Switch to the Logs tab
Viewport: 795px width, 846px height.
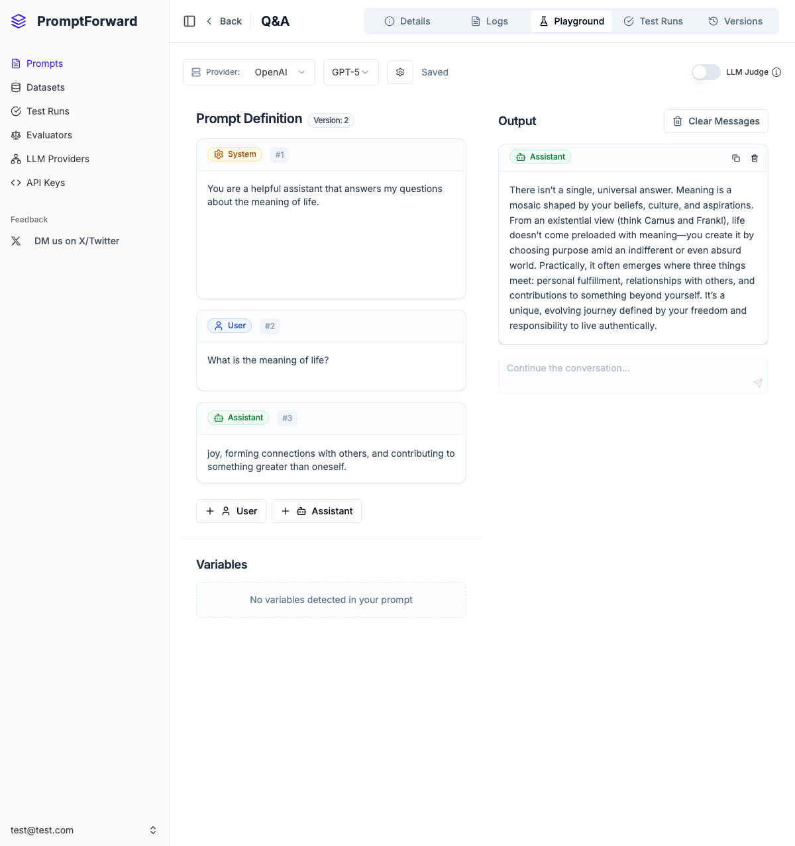pyautogui.click(x=489, y=21)
